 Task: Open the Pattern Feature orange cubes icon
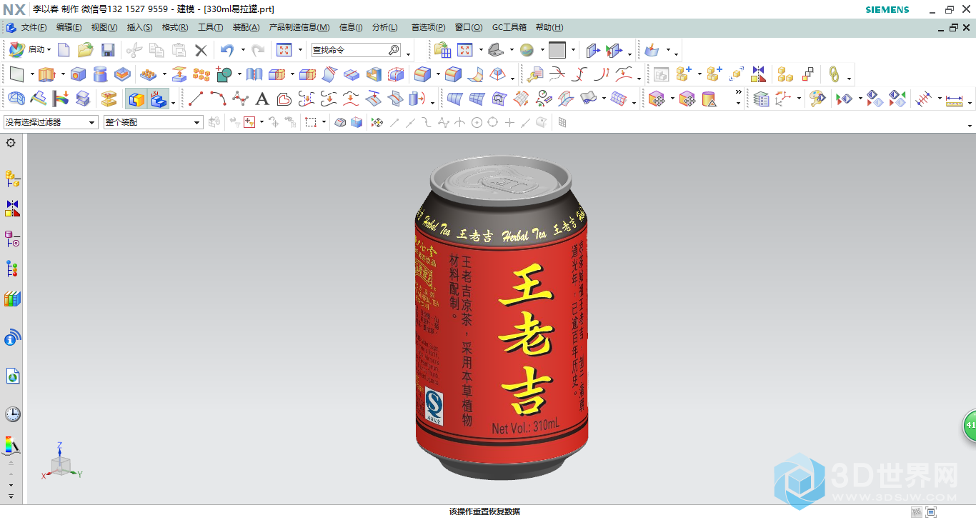tap(201, 74)
